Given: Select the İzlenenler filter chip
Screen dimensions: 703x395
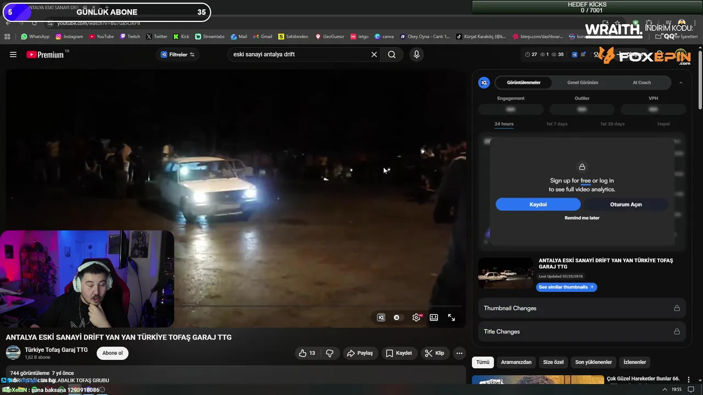Looking at the screenshot, I should 634,362.
